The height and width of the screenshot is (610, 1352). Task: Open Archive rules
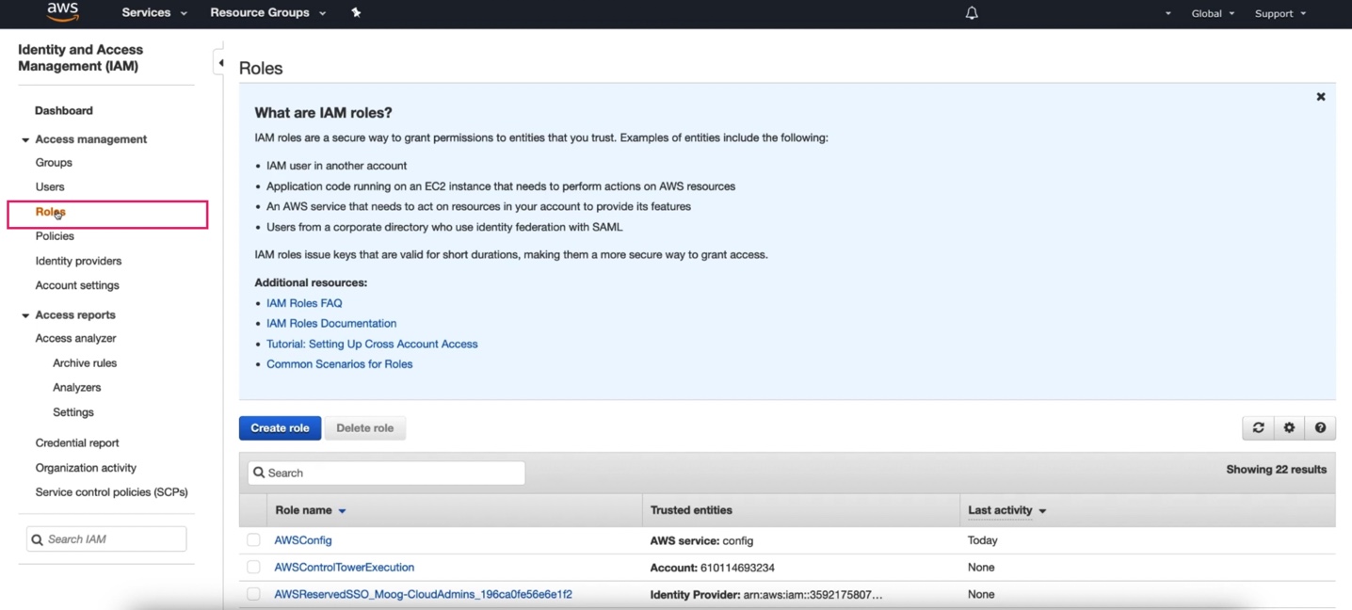pyautogui.click(x=85, y=362)
